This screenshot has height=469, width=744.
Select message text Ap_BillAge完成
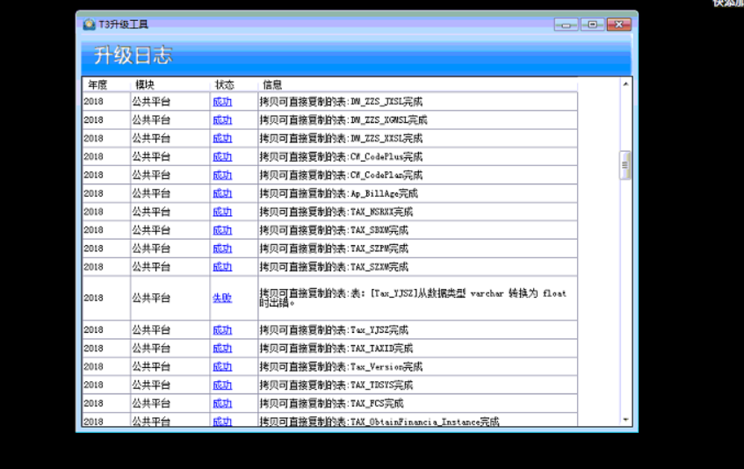[384, 193]
